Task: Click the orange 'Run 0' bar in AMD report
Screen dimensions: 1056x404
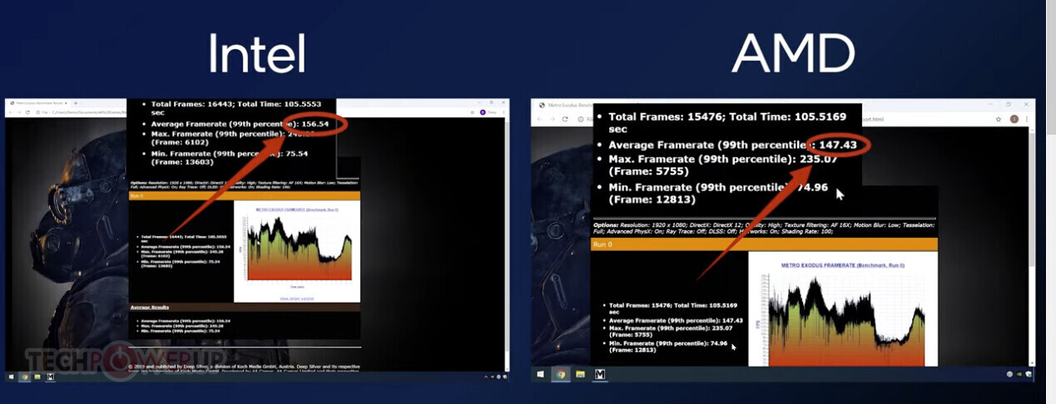Action: point(764,244)
